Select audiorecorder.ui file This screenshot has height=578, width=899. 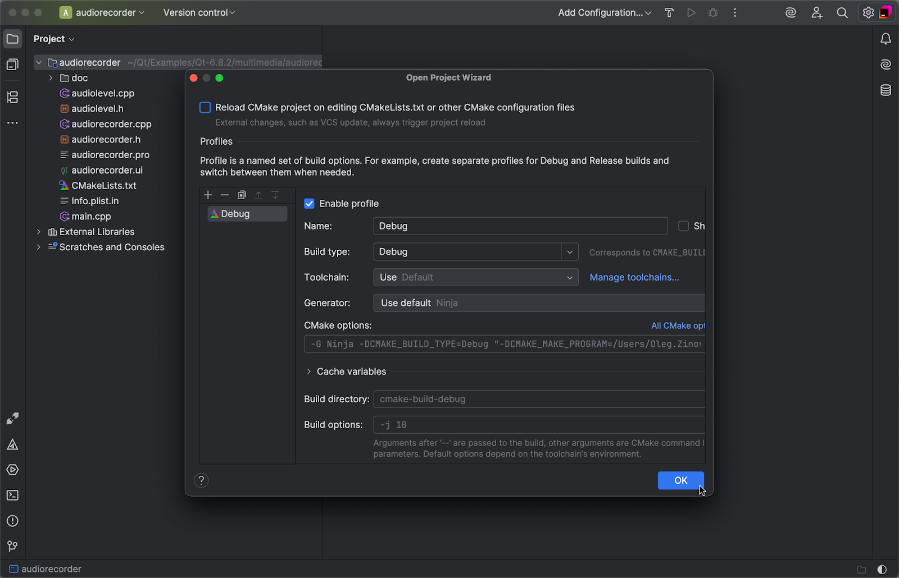click(107, 170)
